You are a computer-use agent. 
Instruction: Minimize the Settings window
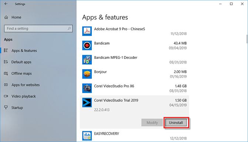click(220, 4)
